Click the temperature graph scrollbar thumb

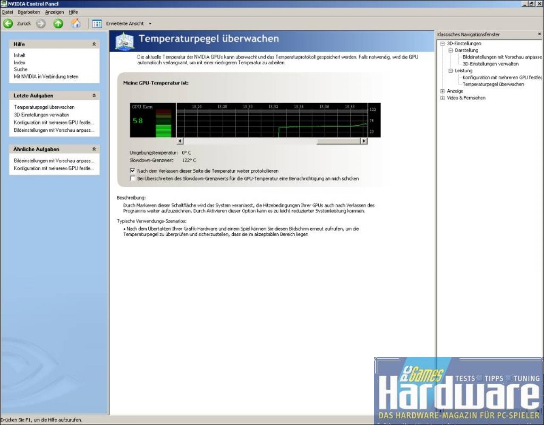[x=338, y=141]
